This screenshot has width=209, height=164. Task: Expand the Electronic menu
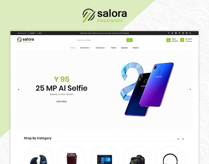pos(85,48)
